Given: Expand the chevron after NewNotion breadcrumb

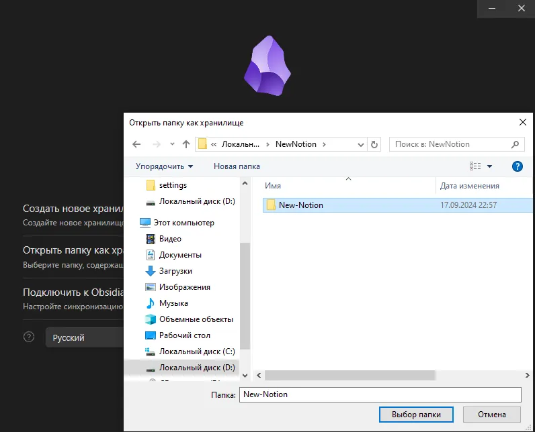Looking at the screenshot, I should click(324, 144).
